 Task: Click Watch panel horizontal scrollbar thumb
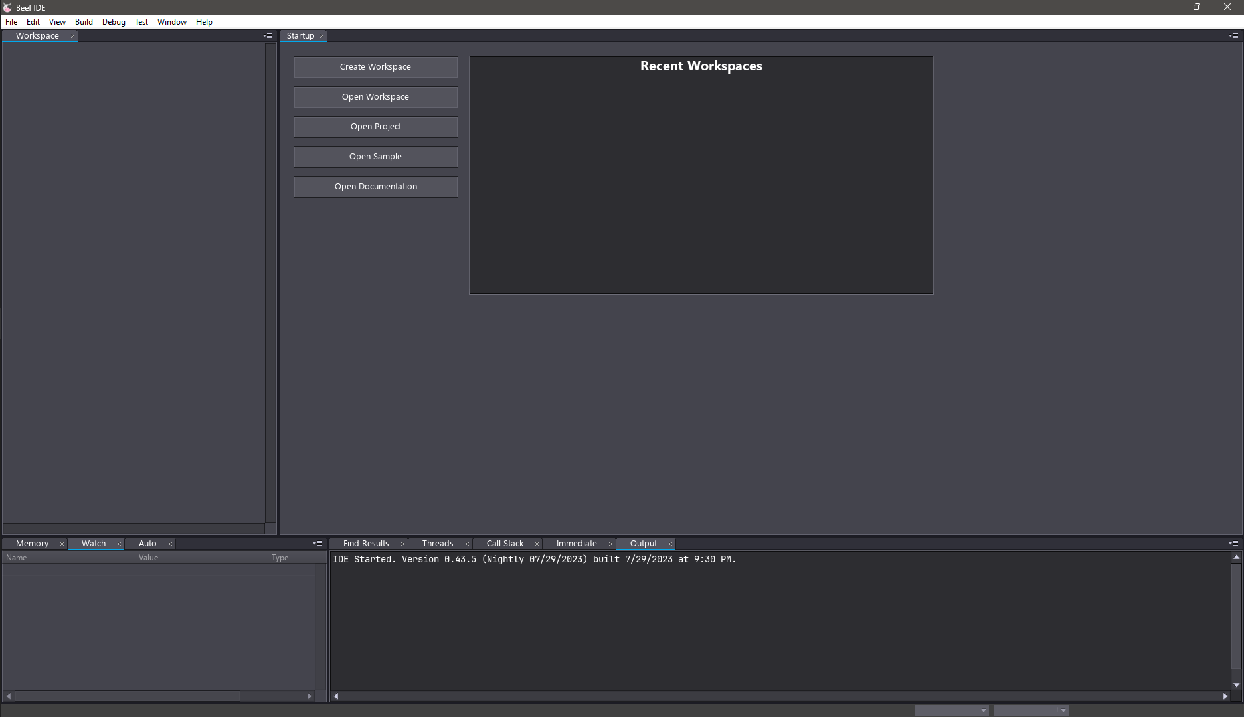128,696
